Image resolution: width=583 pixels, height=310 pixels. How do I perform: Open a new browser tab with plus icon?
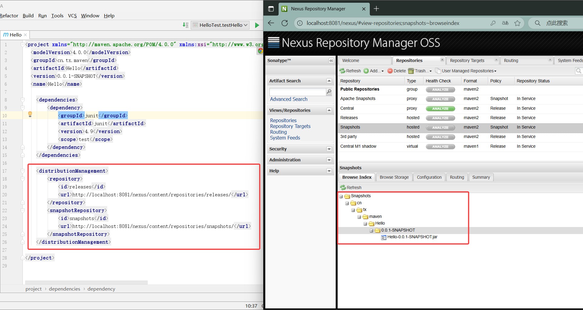(x=376, y=9)
